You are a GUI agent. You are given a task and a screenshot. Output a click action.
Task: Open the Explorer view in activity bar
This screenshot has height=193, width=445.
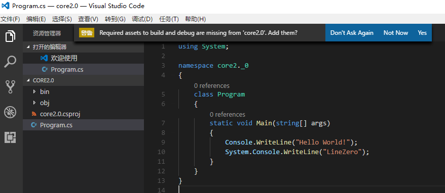click(10, 36)
